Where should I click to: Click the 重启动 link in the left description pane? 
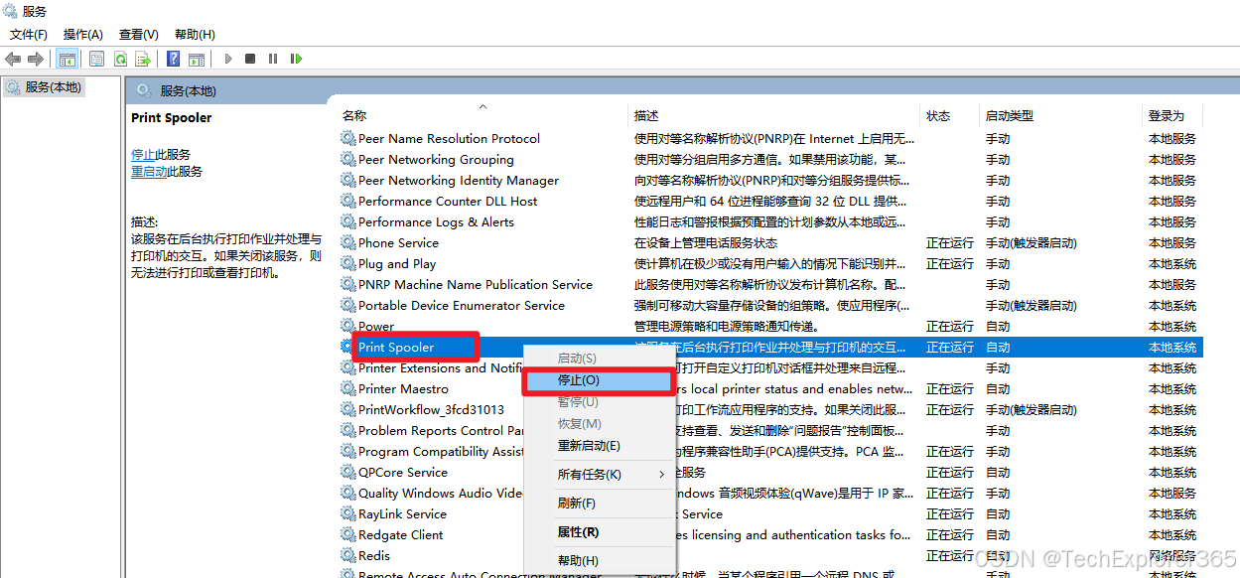point(149,172)
